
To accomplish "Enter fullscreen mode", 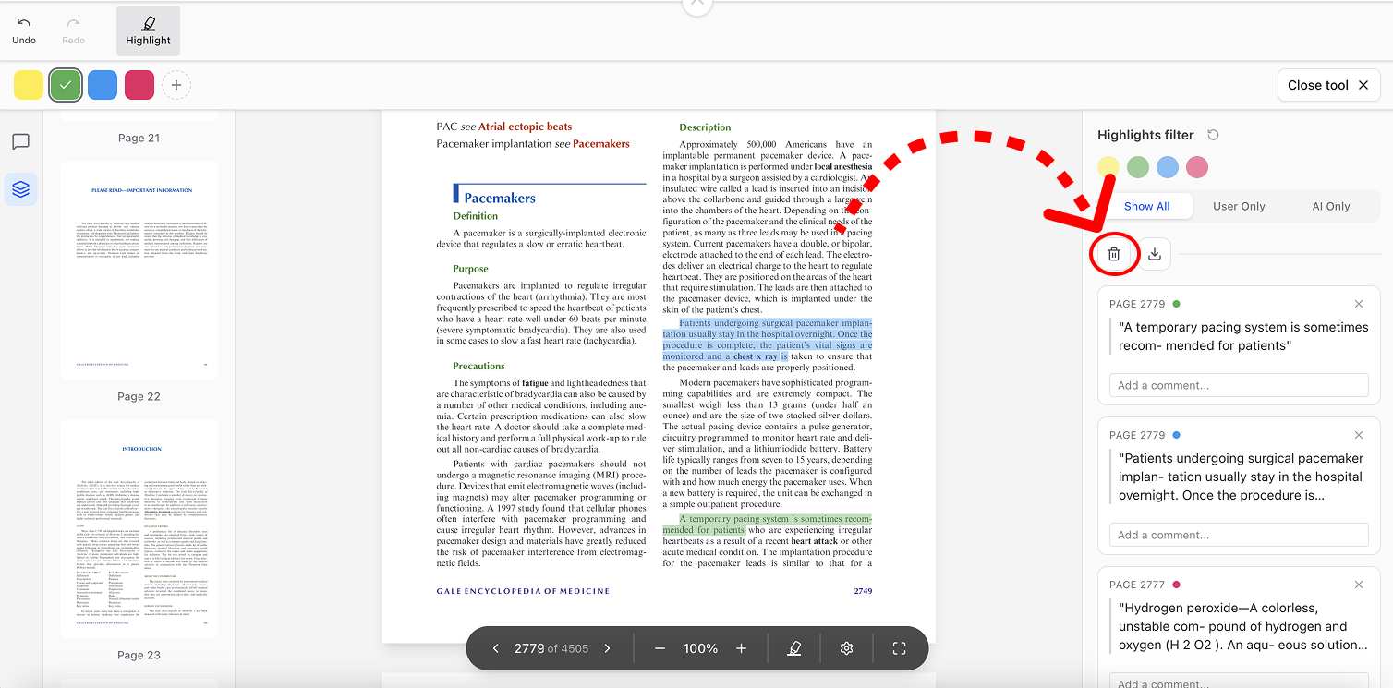I will point(898,647).
